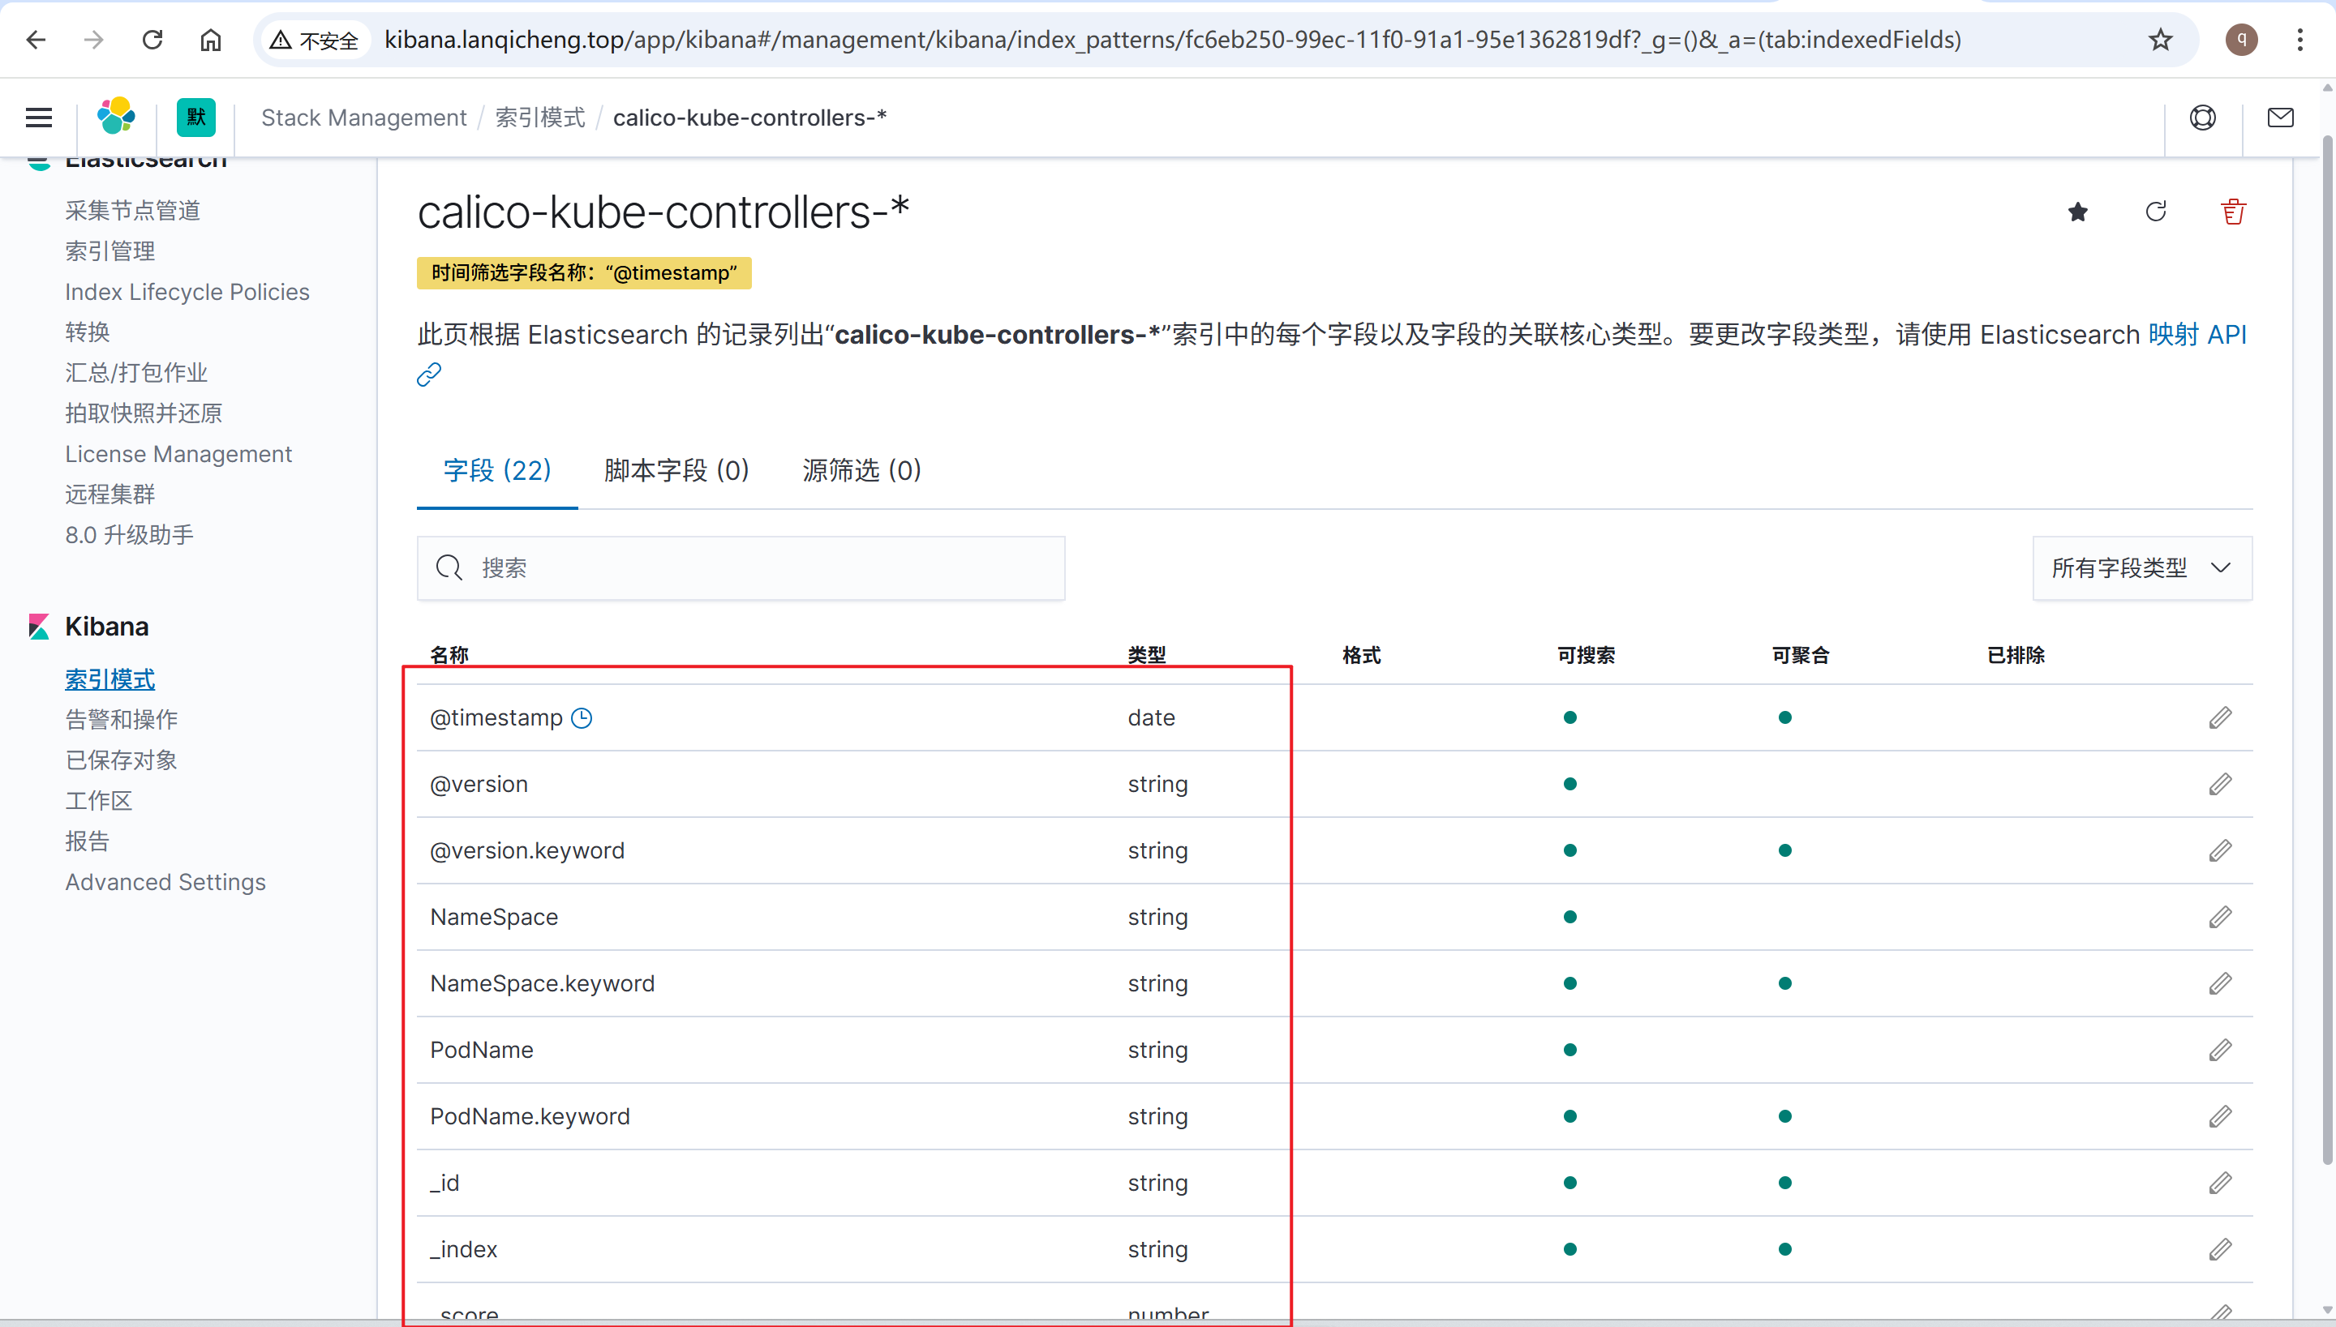Go to 索引模式 breadcrumb
This screenshot has width=2336, height=1327.
tap(539, 118)
